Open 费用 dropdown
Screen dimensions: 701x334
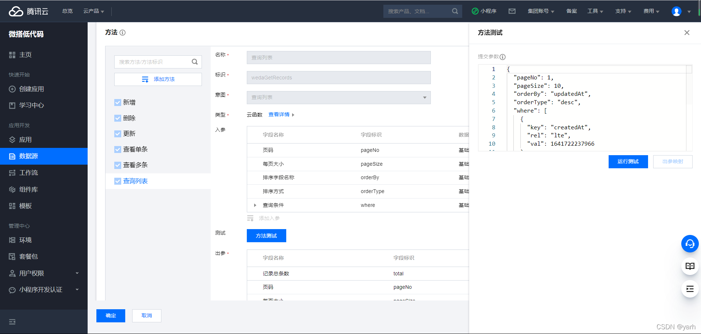pyautogui.click(x=651, y=11)
